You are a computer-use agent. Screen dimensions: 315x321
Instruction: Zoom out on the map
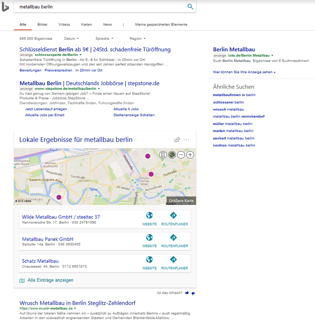(x=181, y=155)
